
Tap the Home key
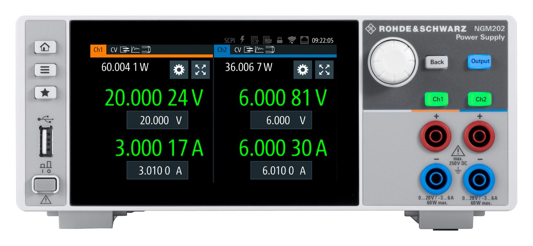coord(45,47)
